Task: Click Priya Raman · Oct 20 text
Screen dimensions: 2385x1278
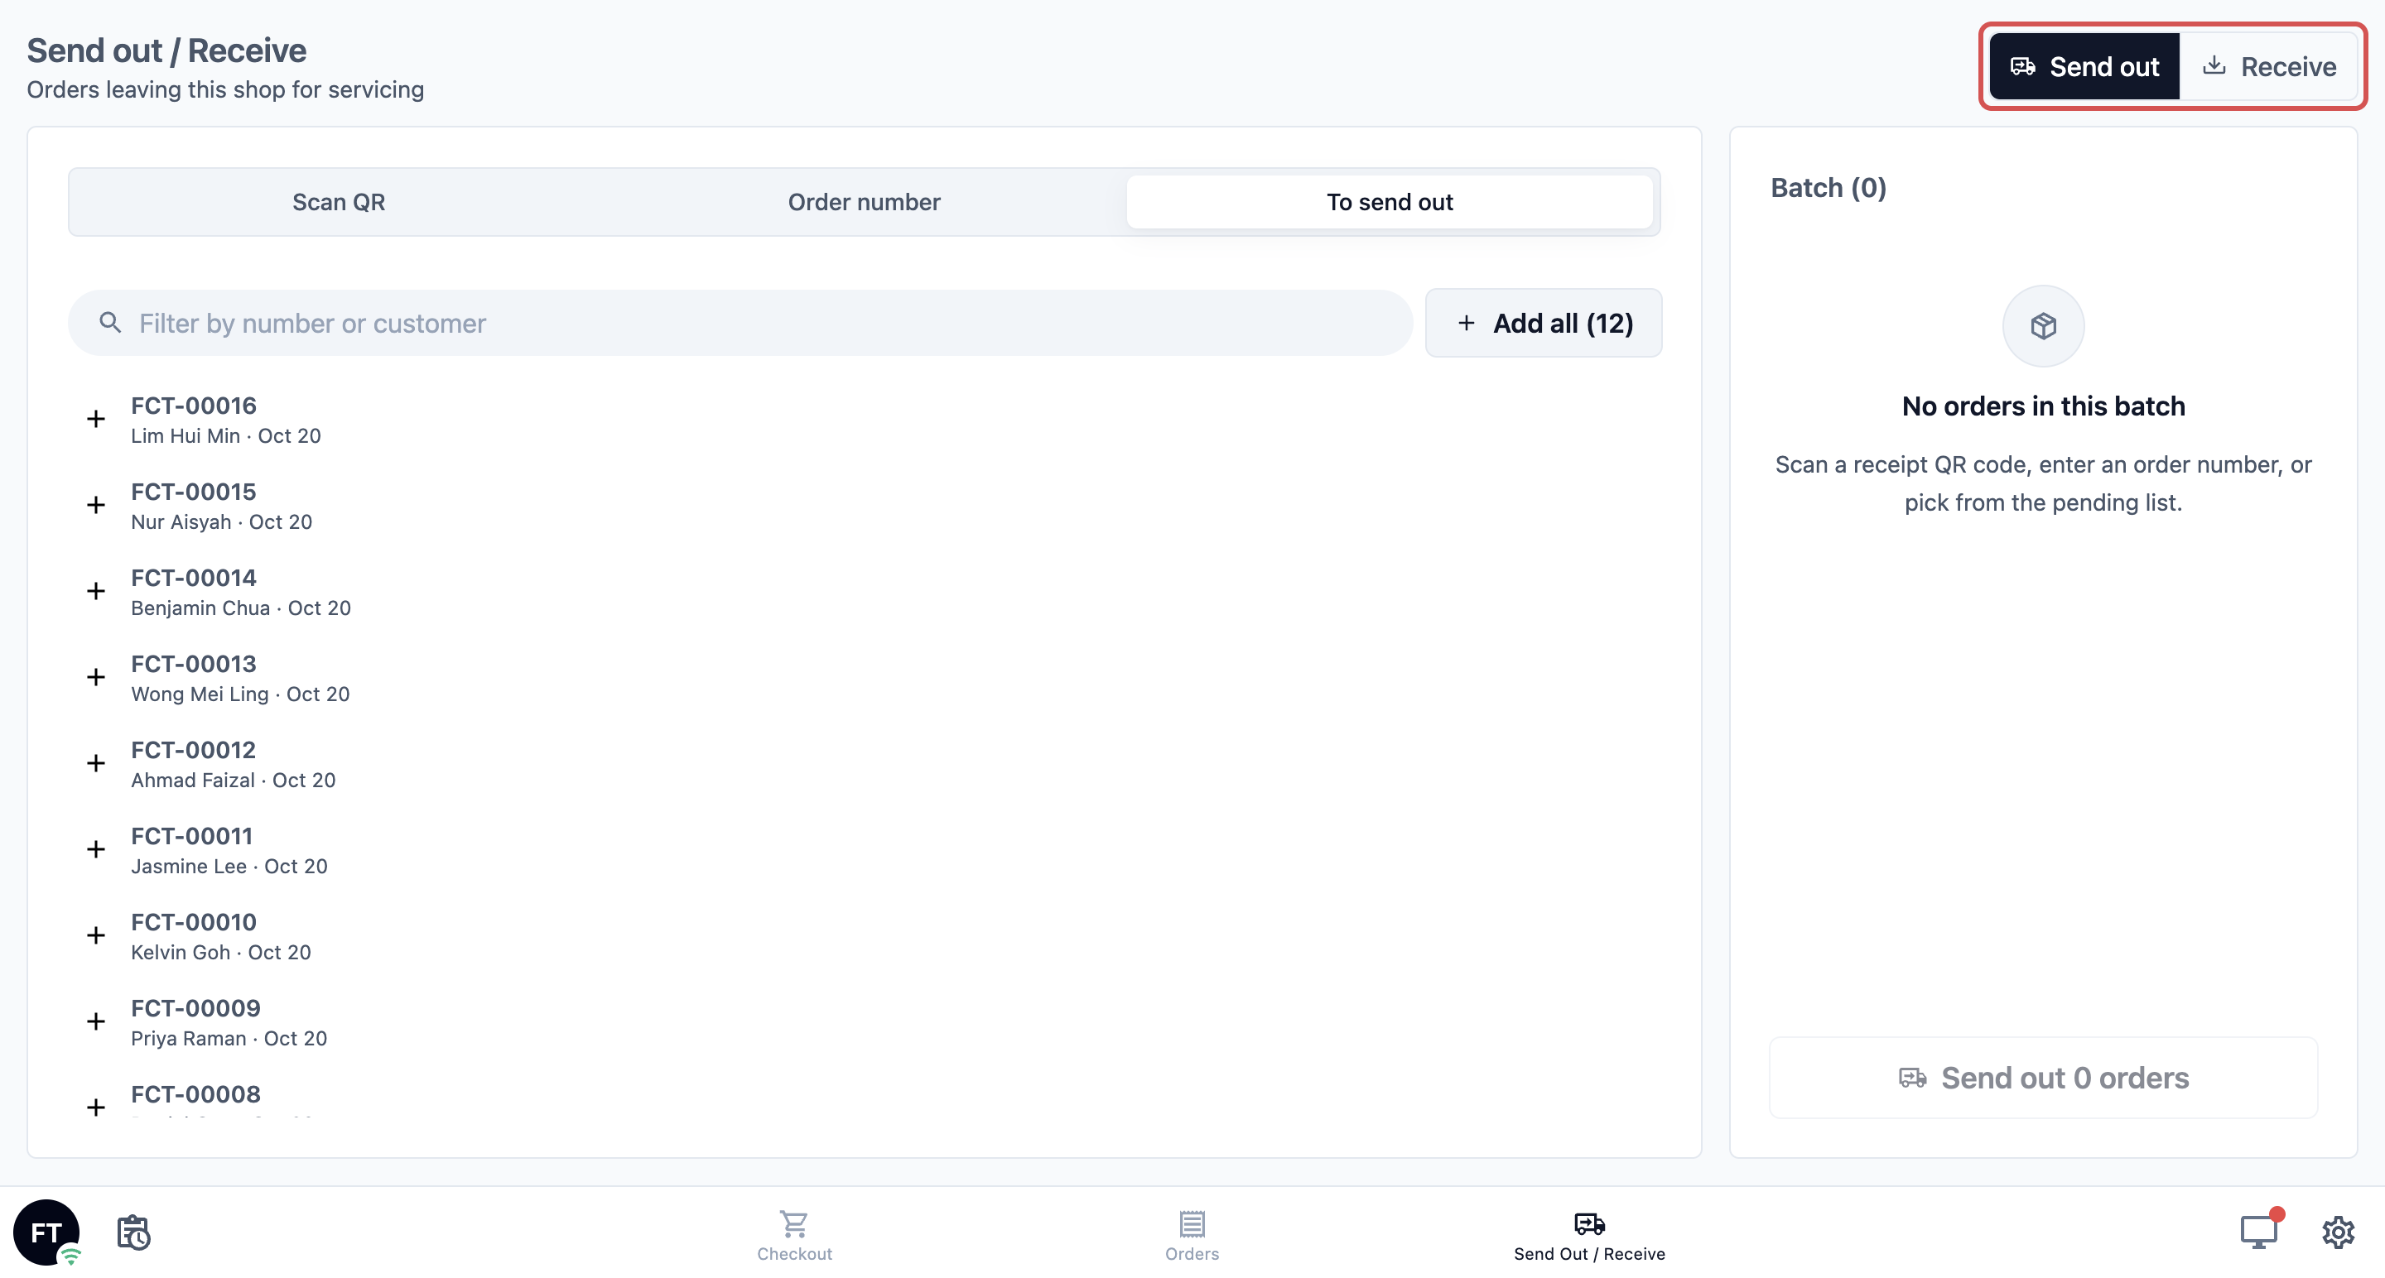Action: [229, 1038]
